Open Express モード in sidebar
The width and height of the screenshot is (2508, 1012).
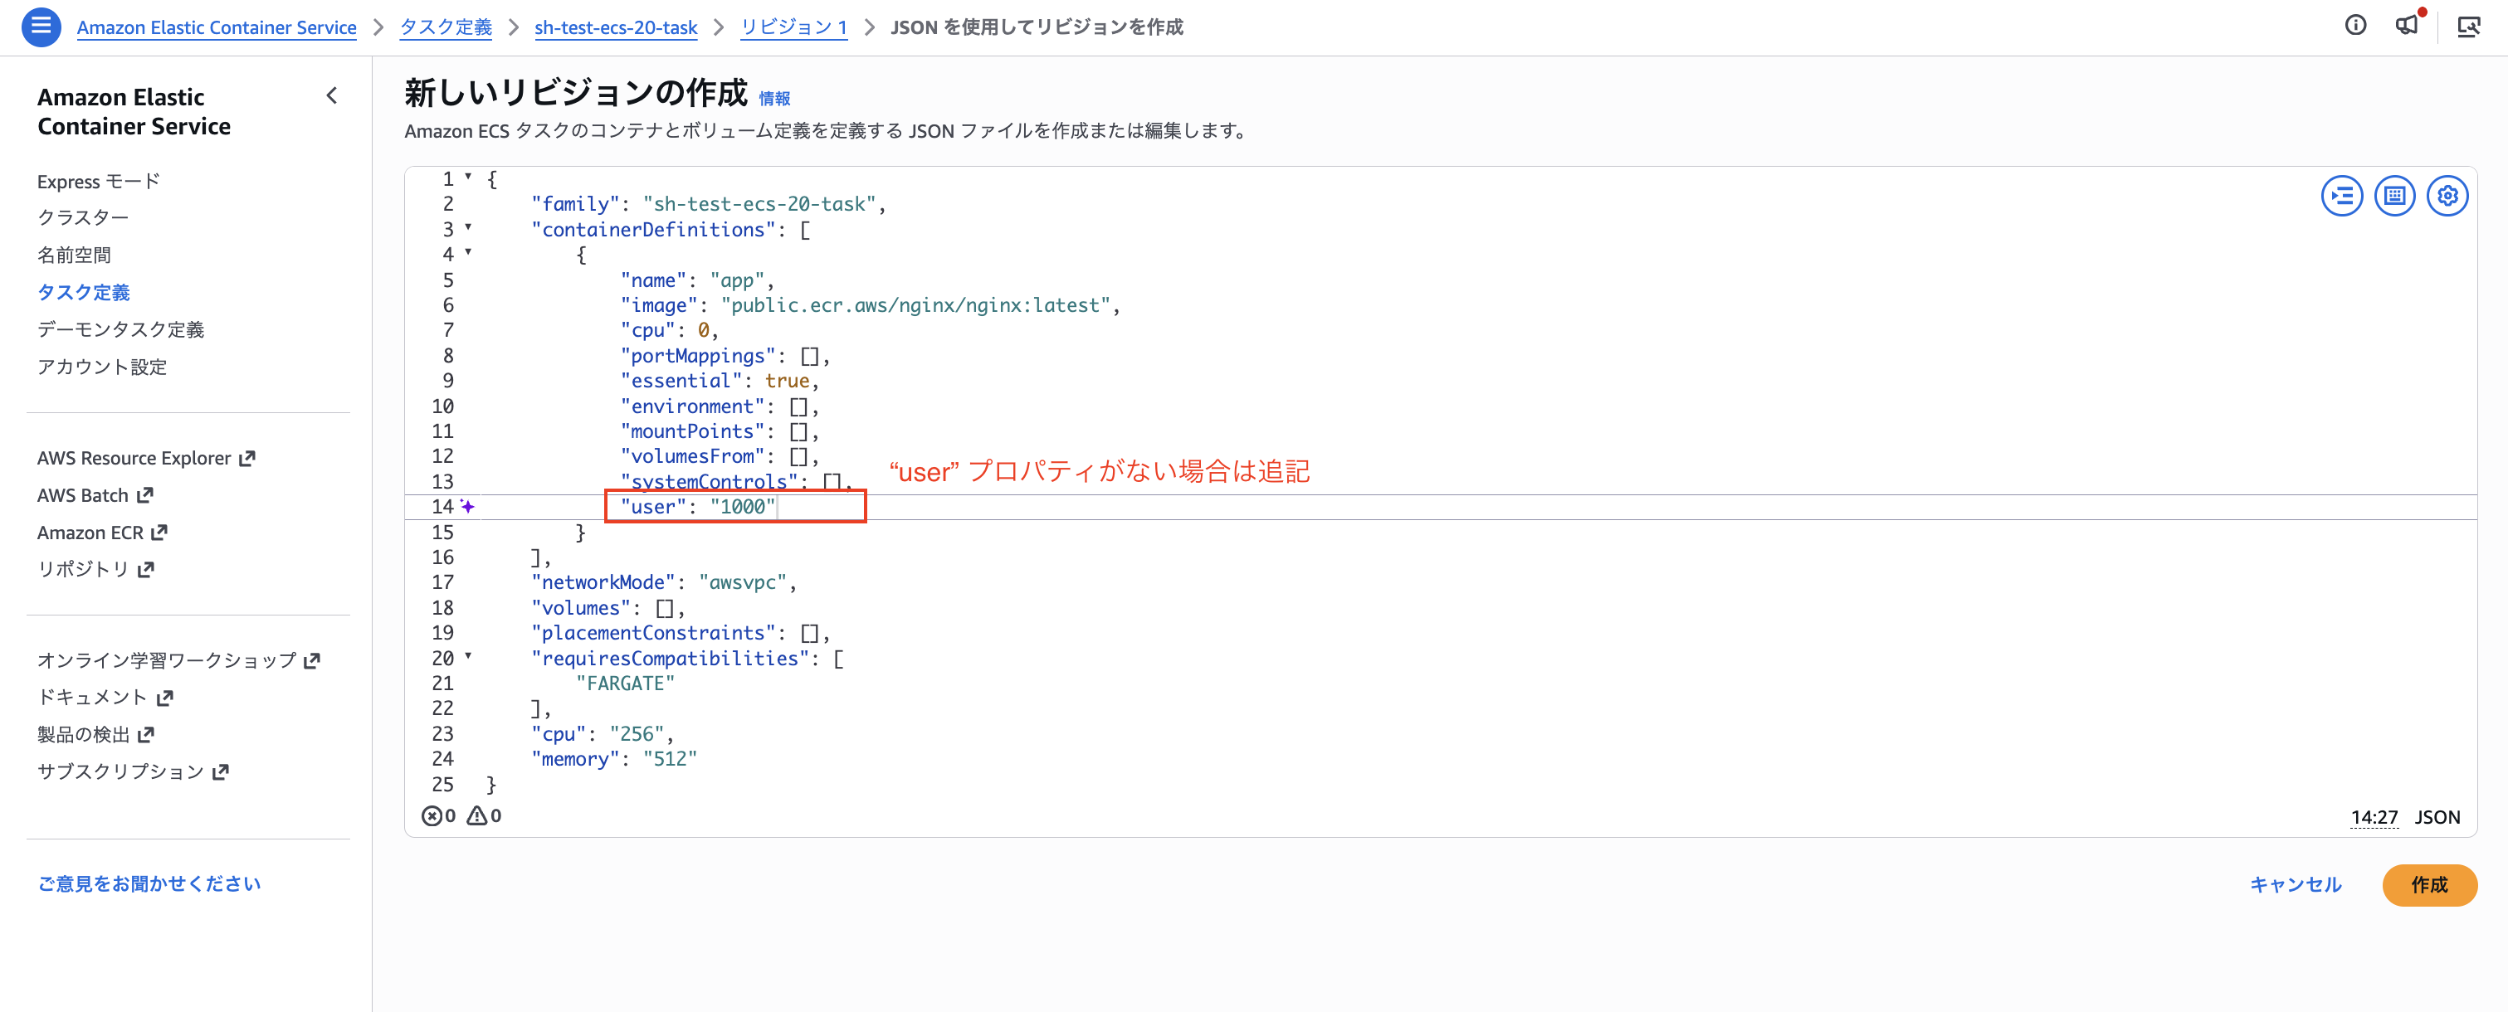click(98, 181)
